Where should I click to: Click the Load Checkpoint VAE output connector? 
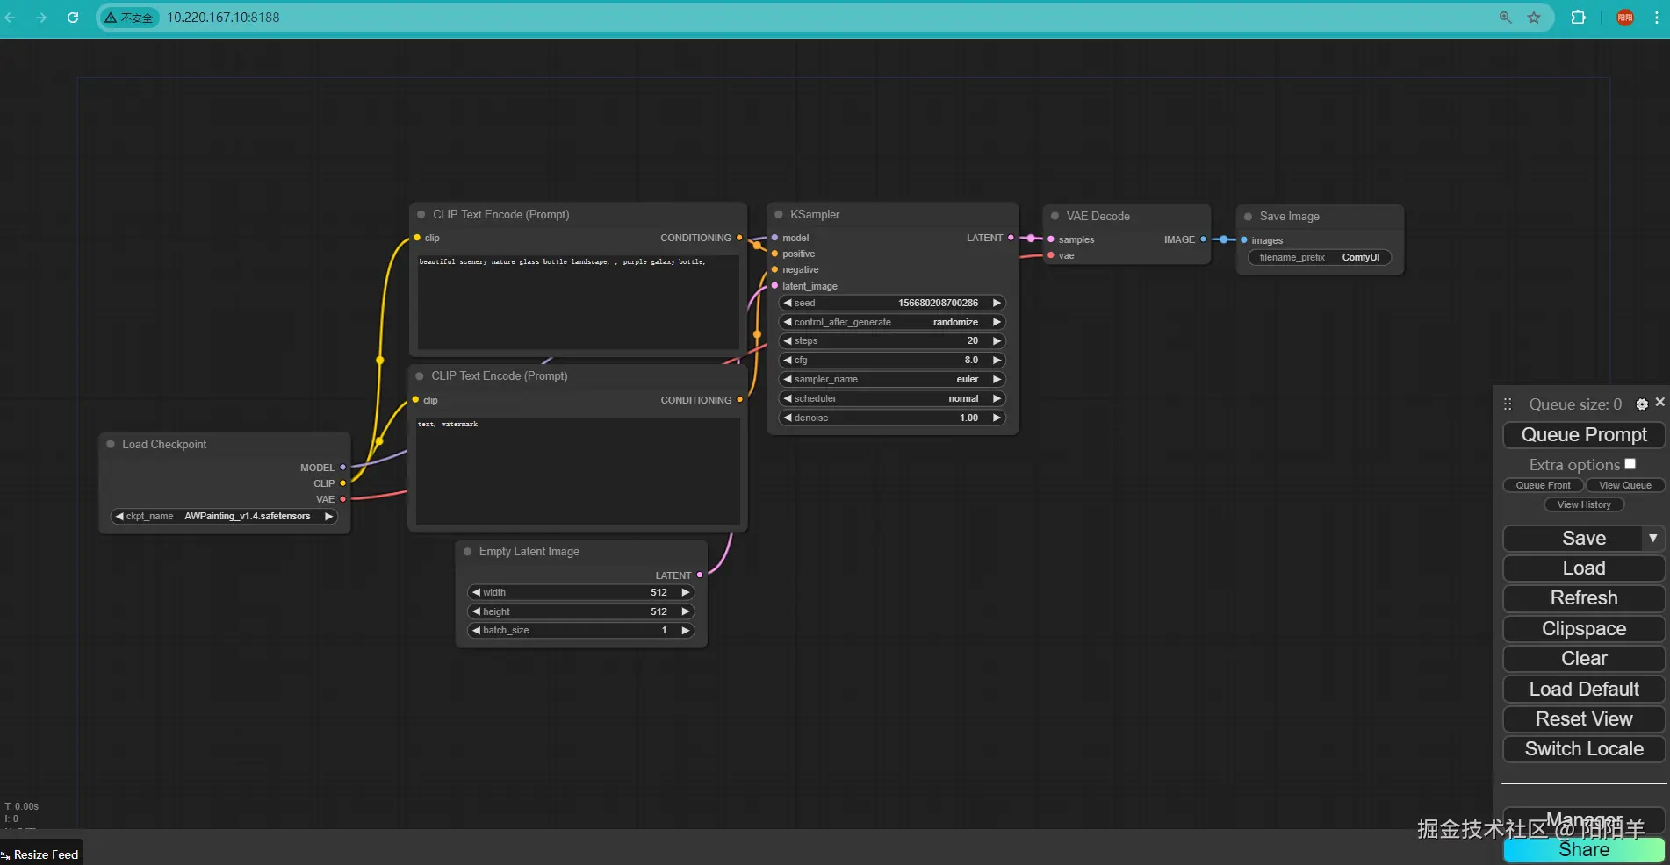342,499
